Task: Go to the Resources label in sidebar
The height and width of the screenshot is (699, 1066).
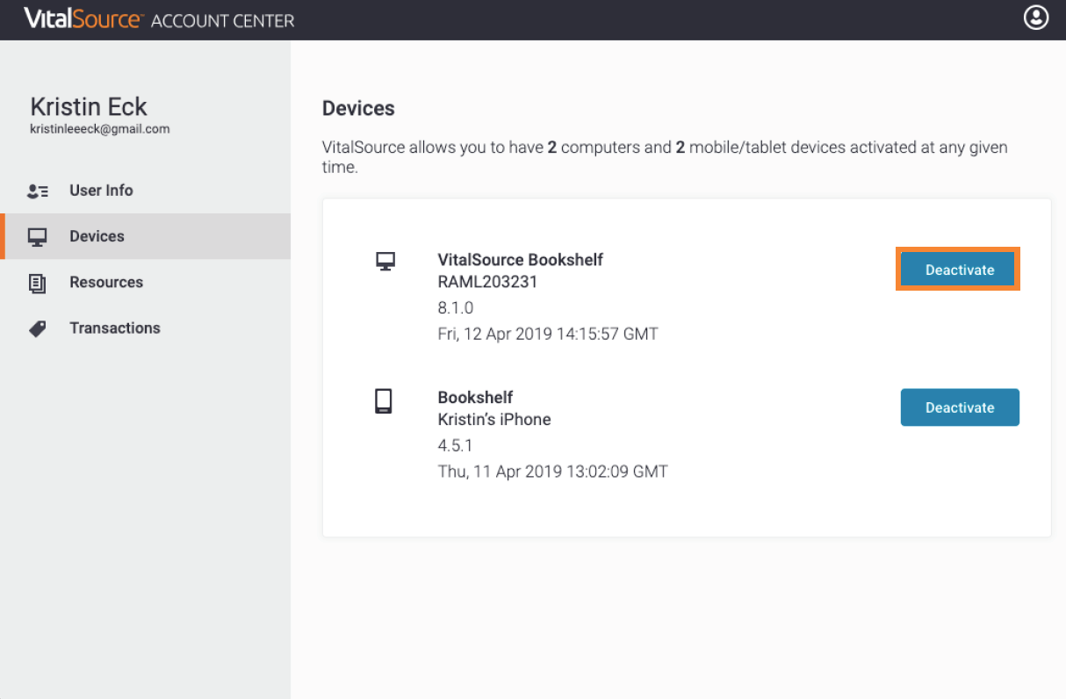Action: tap(106, 282)
